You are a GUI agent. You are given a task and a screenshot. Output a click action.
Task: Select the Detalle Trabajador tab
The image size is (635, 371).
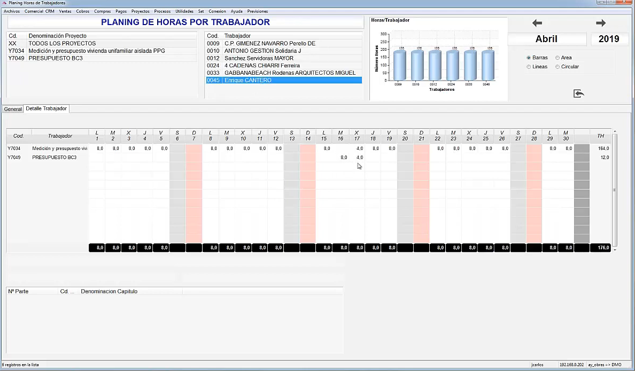[x=47, y=108]
